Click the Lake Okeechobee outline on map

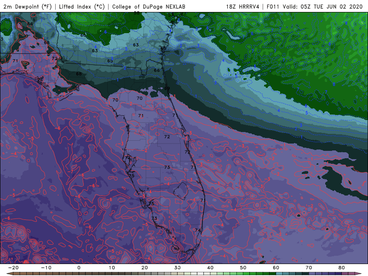180,191
